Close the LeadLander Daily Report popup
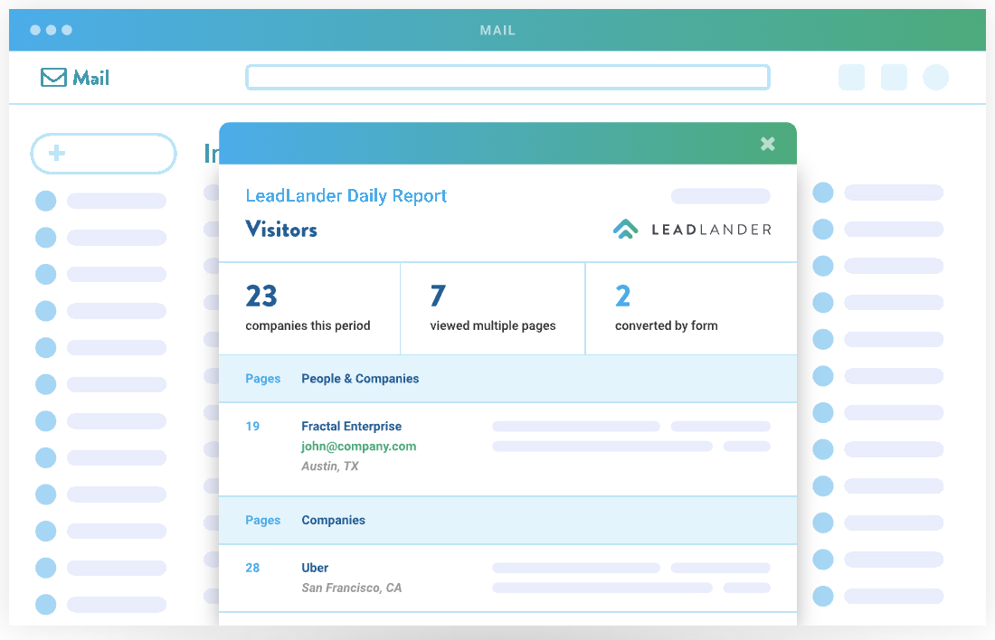This screenshot has width=995, height=640. (x=768, y=144)
